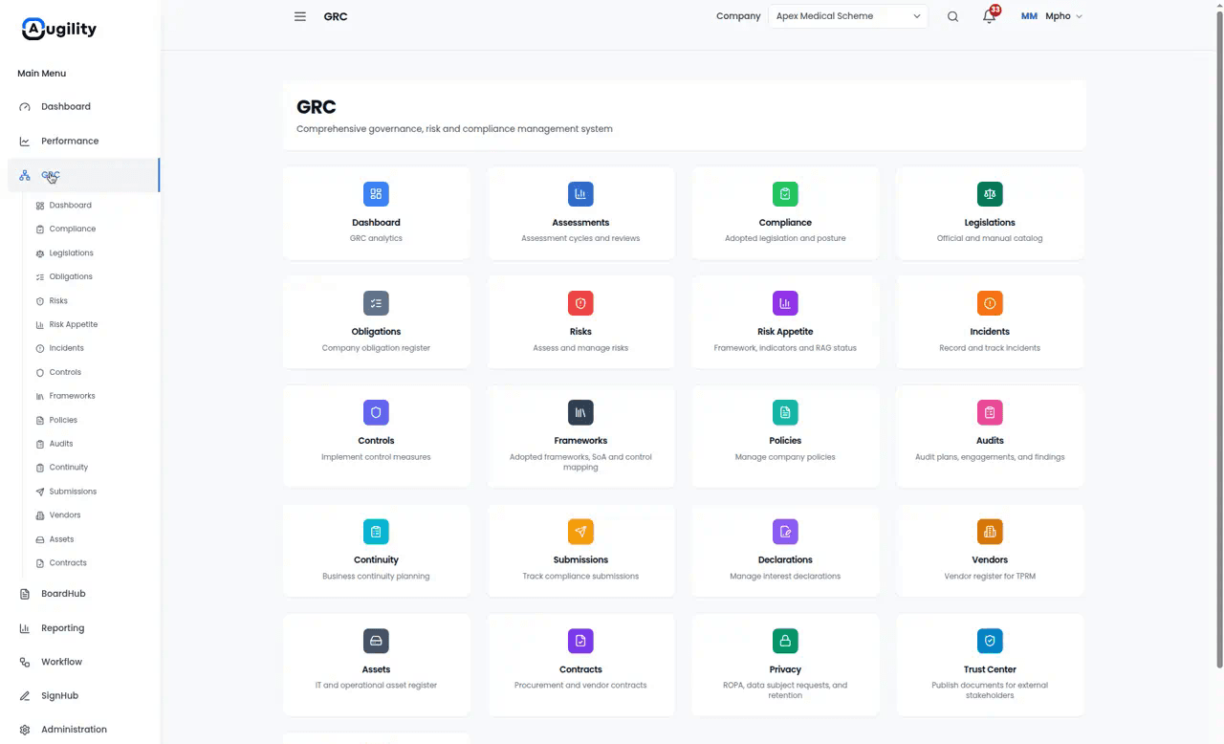Open Incidents sidebar sub-item
This screenshot has height=744, width=1224.
pyautogui.click(x=67, y=348)
